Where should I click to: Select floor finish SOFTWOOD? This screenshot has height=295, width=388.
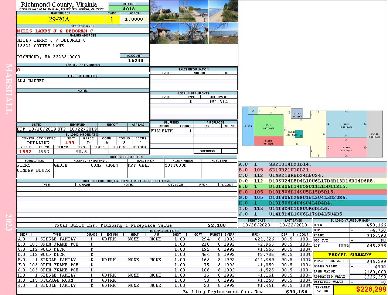click(176, 166)
